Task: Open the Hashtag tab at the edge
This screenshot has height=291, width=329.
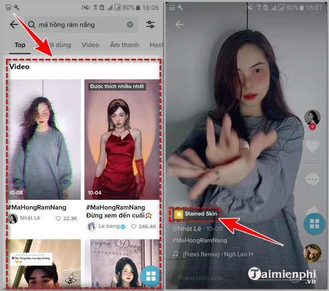Action: [x=156, y=45]
